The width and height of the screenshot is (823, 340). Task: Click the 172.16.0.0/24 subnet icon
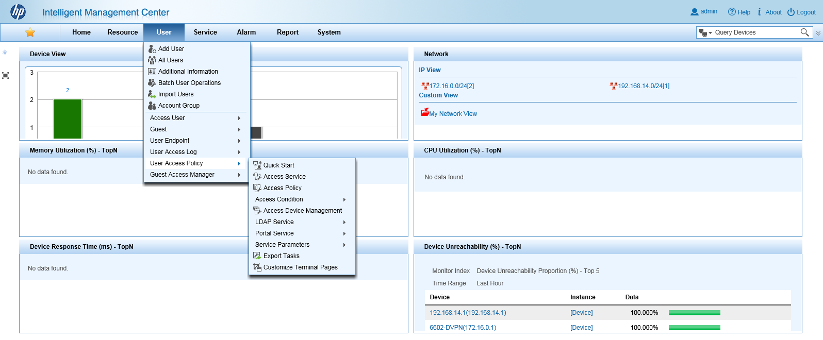point(425,86)
